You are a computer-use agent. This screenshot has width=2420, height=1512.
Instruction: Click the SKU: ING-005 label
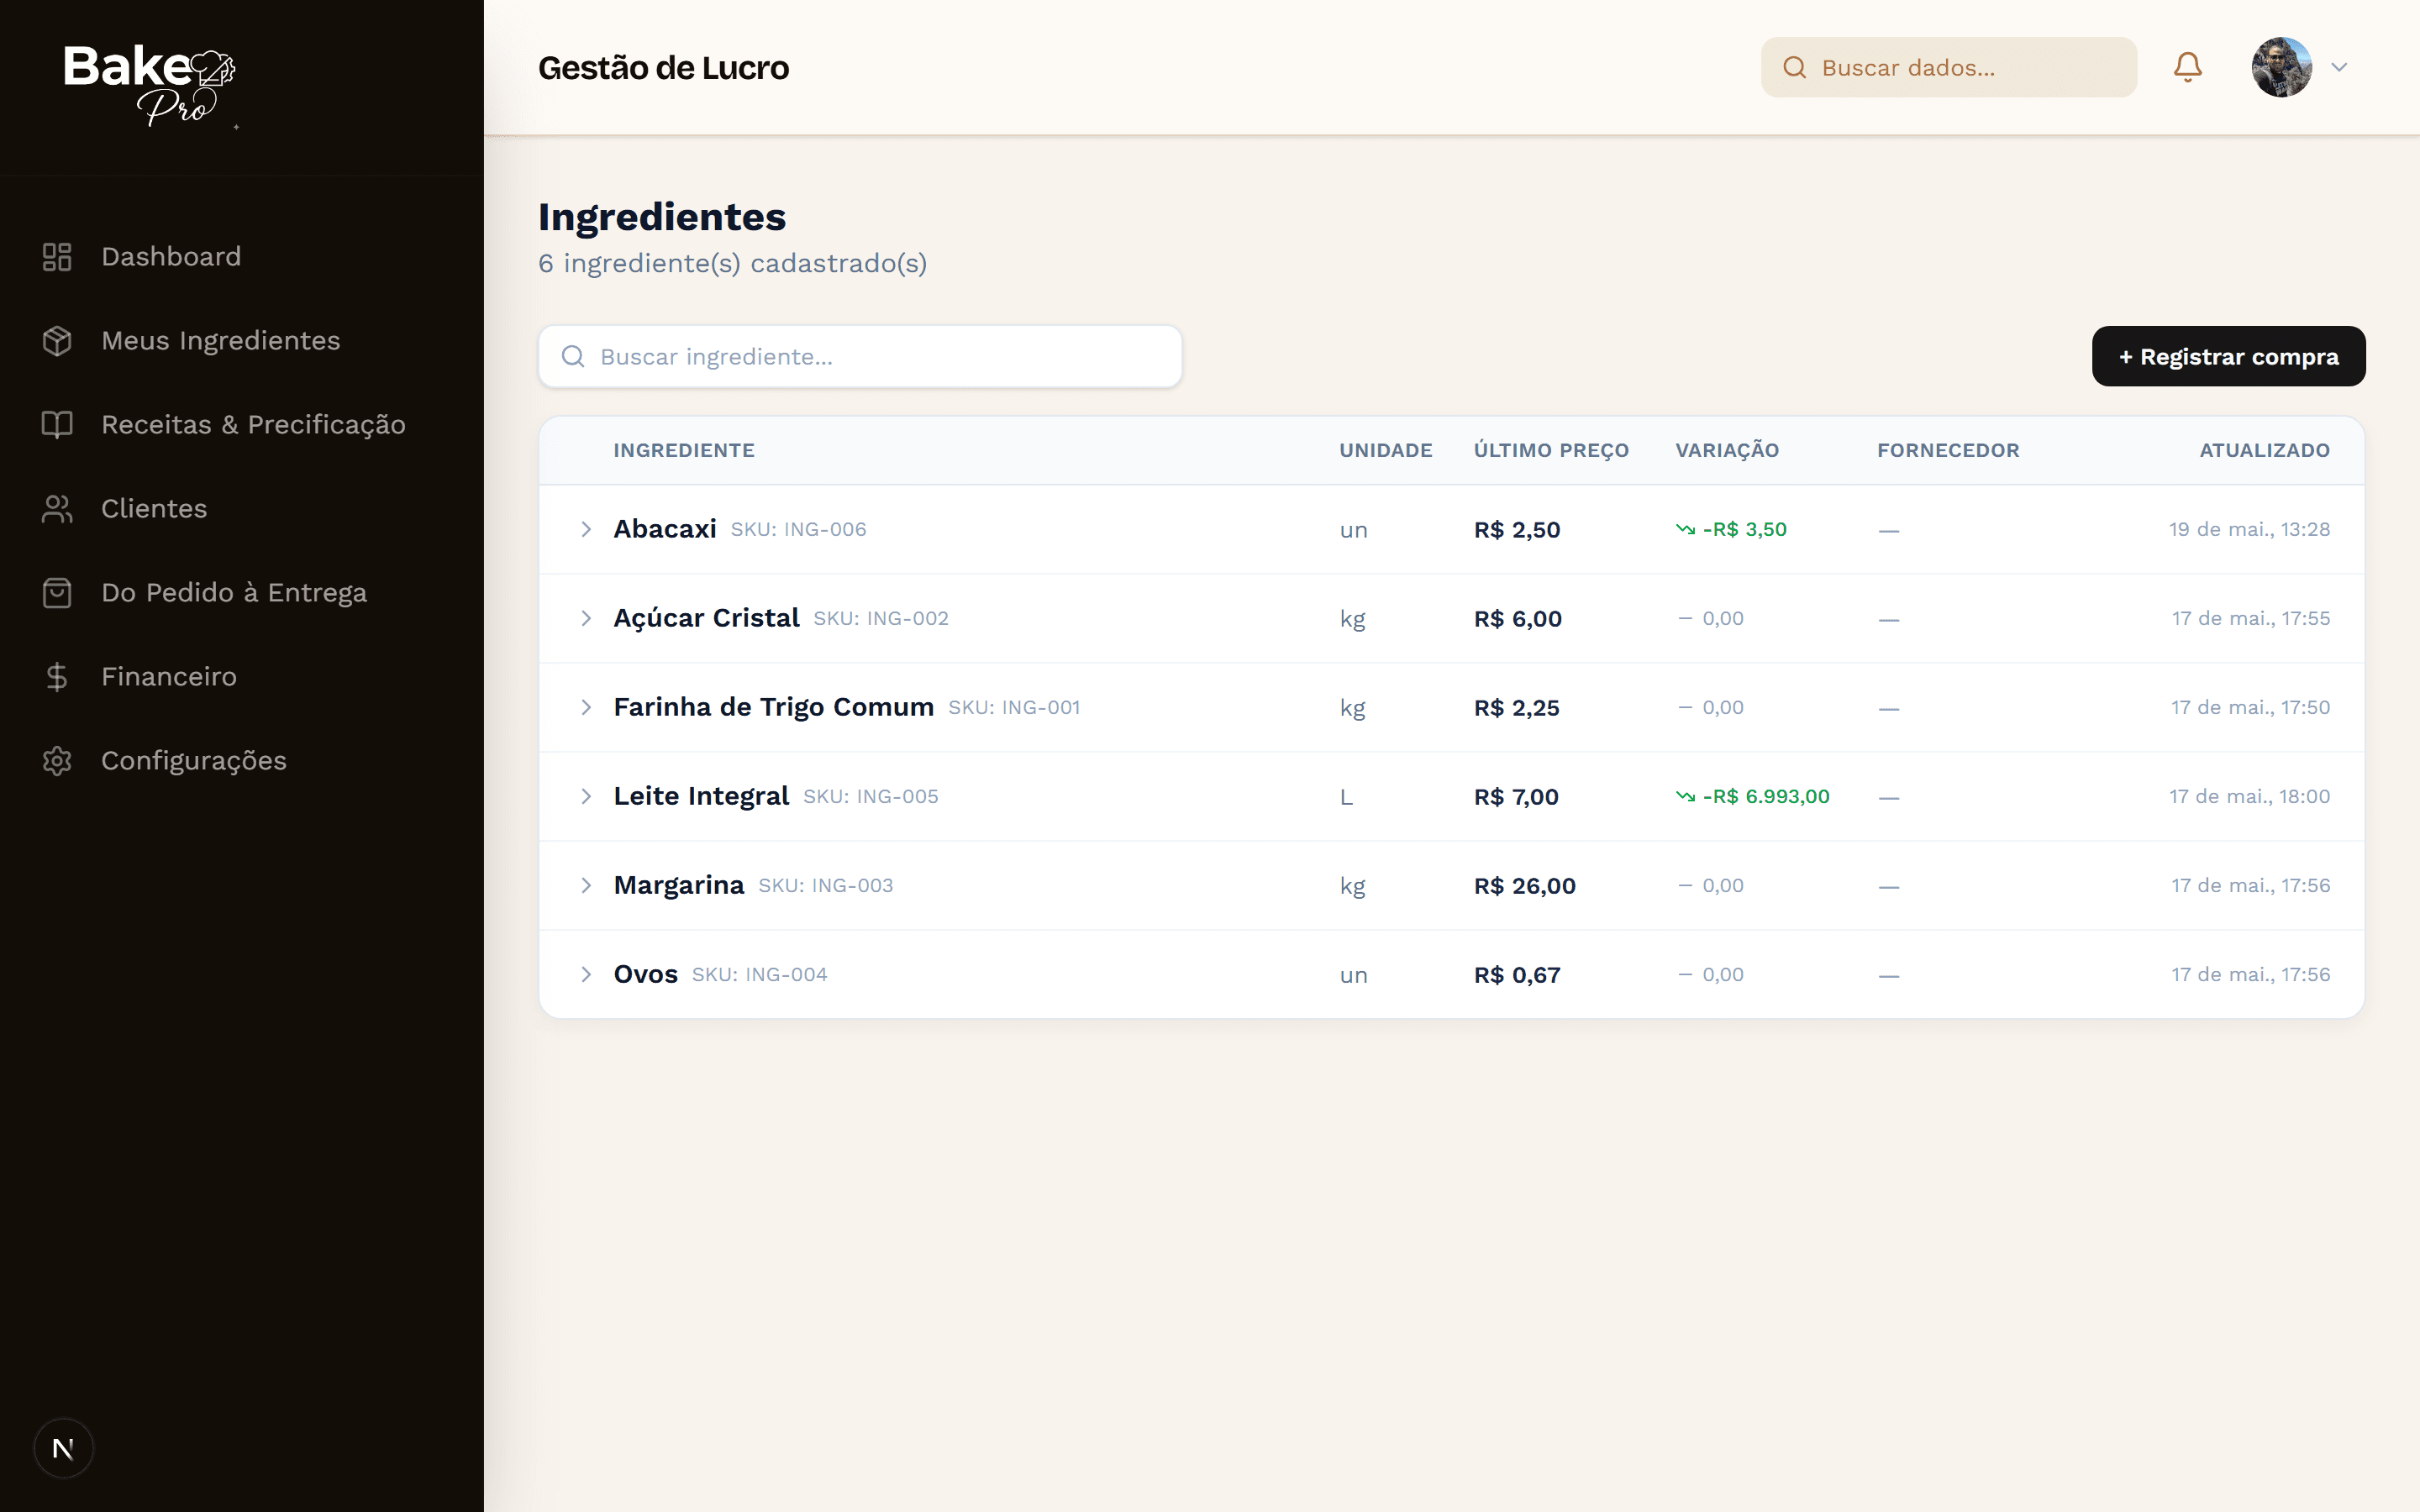click(870, 796)
